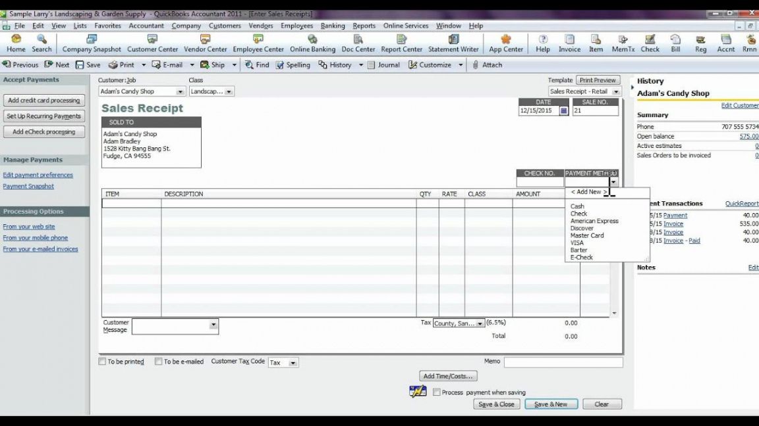Print the sales receipt

click(121, 64)
